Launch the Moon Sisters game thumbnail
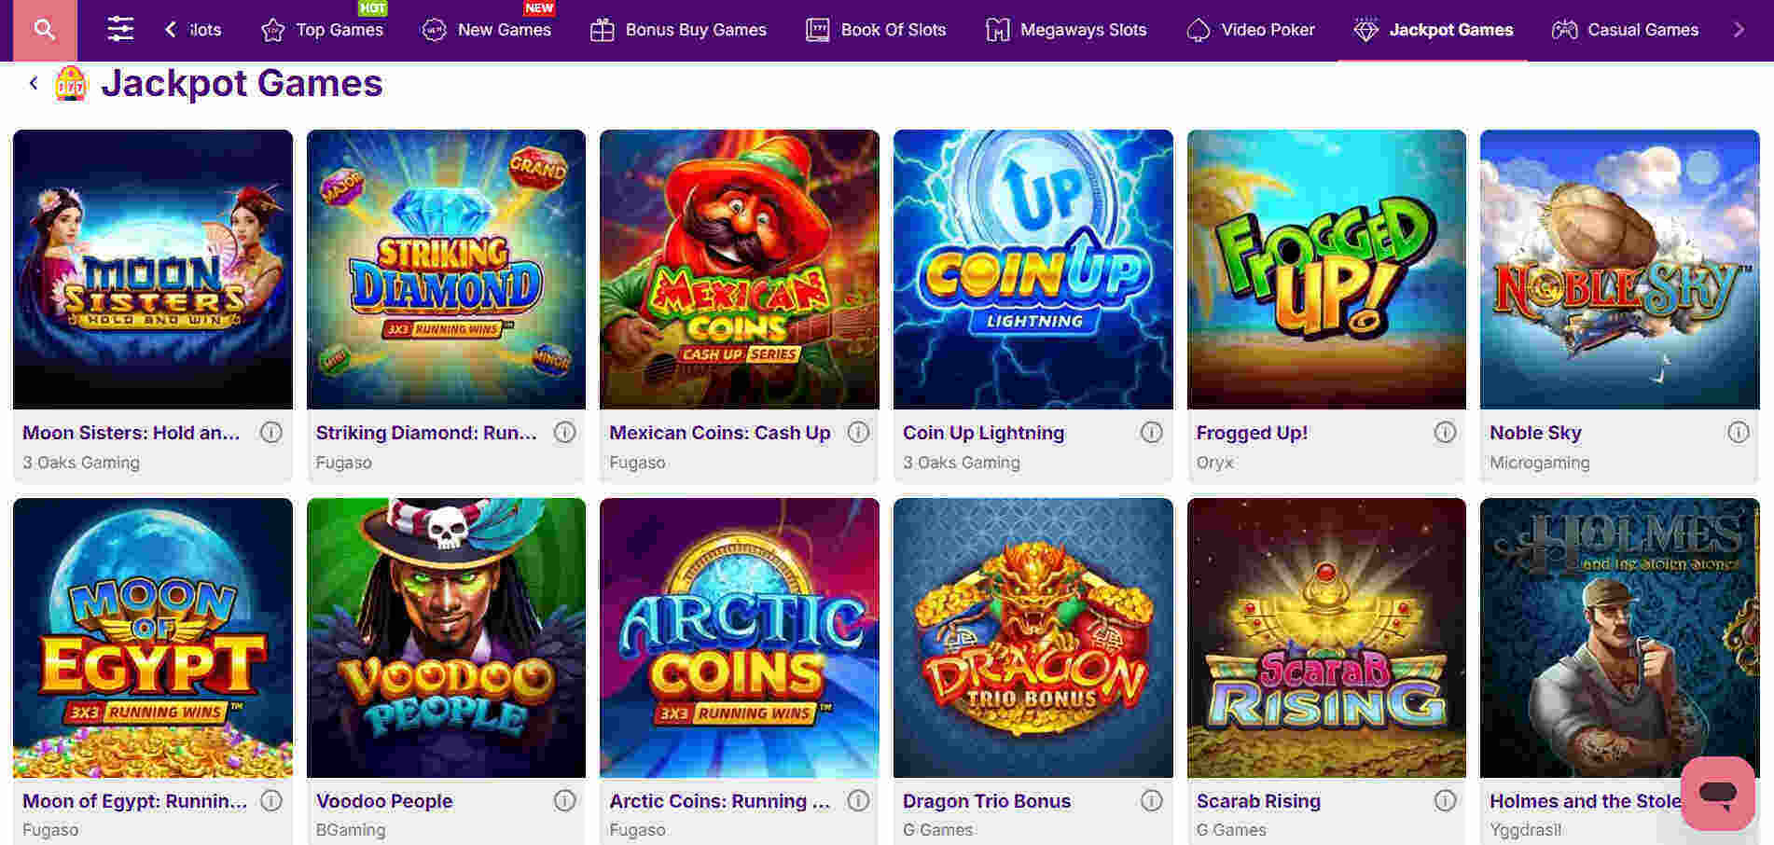This screenshot has height=845, width=1774. tap(153, 269)
